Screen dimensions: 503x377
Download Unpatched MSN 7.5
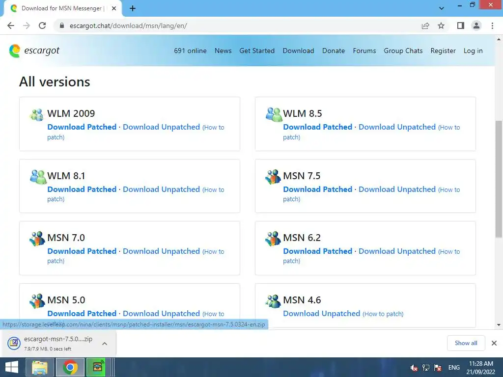click(397, 189)
